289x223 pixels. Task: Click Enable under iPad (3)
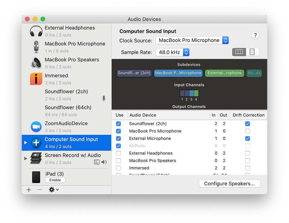coord(55,180)
